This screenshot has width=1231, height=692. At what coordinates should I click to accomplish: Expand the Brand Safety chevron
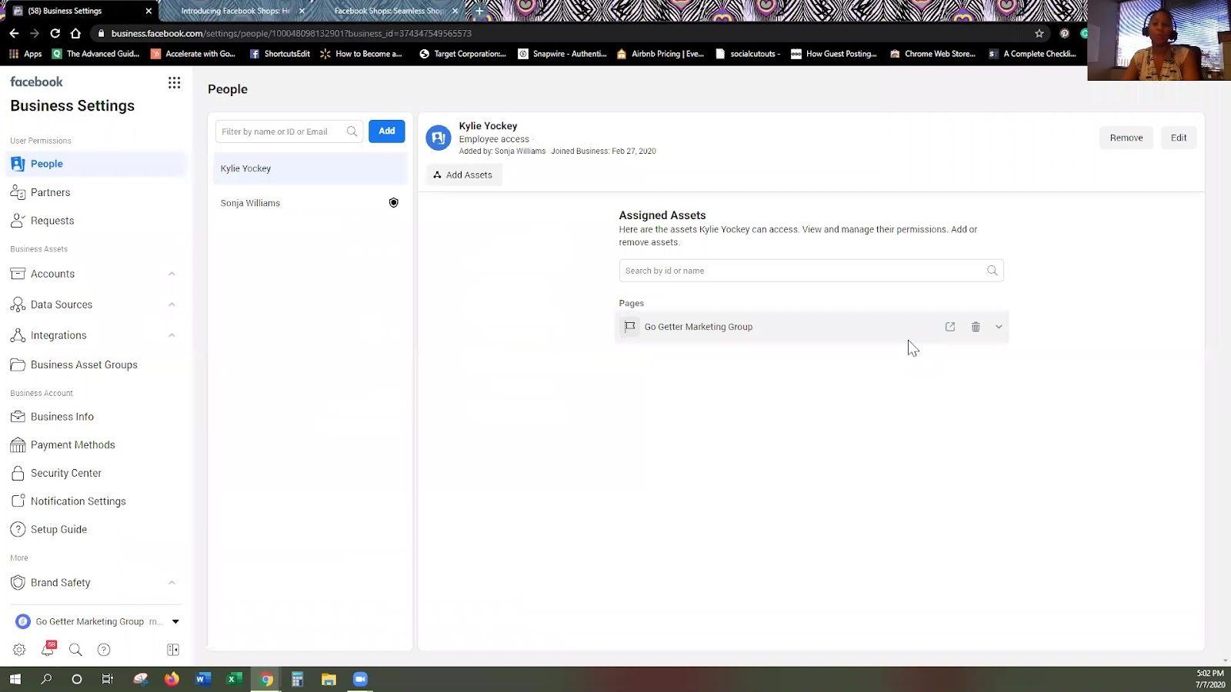point(172,583)
